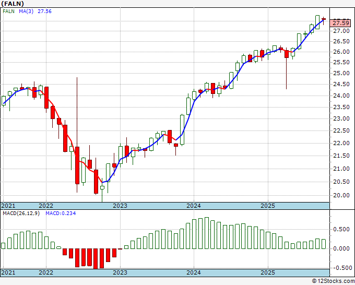
Task: Click the 24.50 price axis label
Action: [x=341, y=84]
